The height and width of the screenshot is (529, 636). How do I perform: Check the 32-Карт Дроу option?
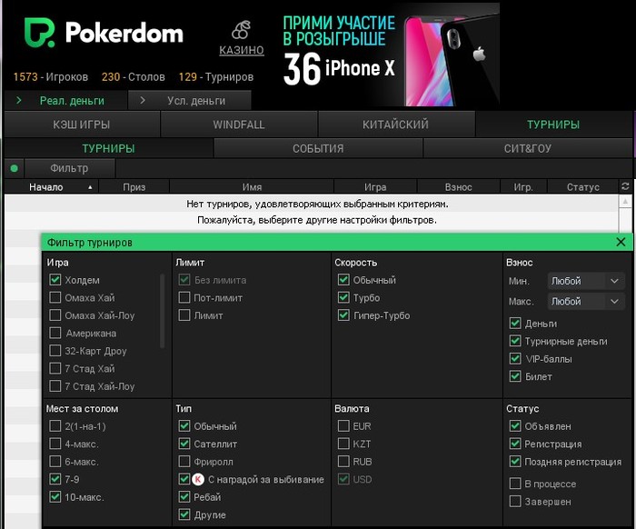tap(55, 351)
